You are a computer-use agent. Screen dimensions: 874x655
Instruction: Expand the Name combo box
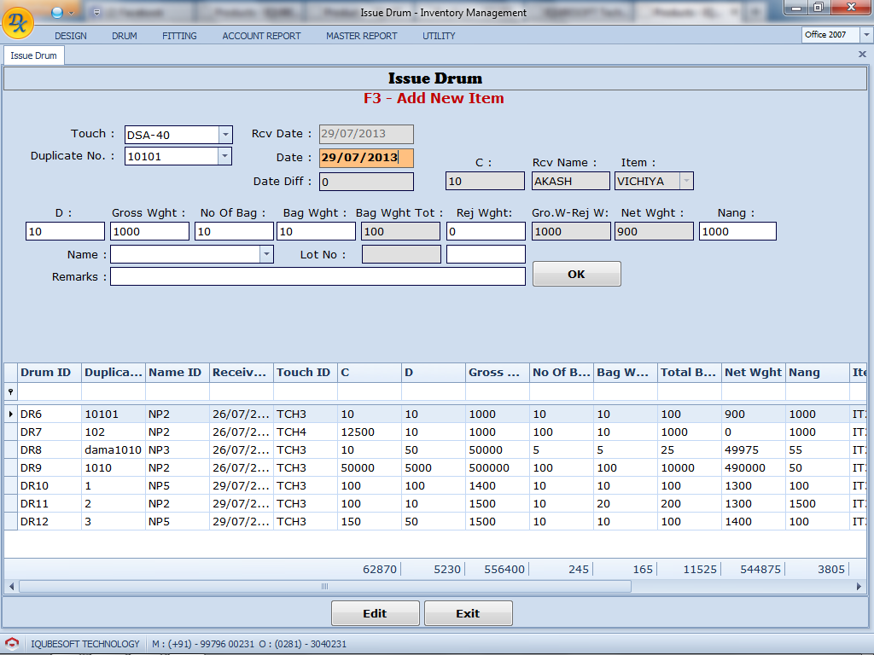[266, 254]
